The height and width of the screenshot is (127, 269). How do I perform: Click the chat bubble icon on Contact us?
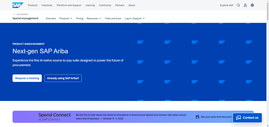click(x=239, y=118)
